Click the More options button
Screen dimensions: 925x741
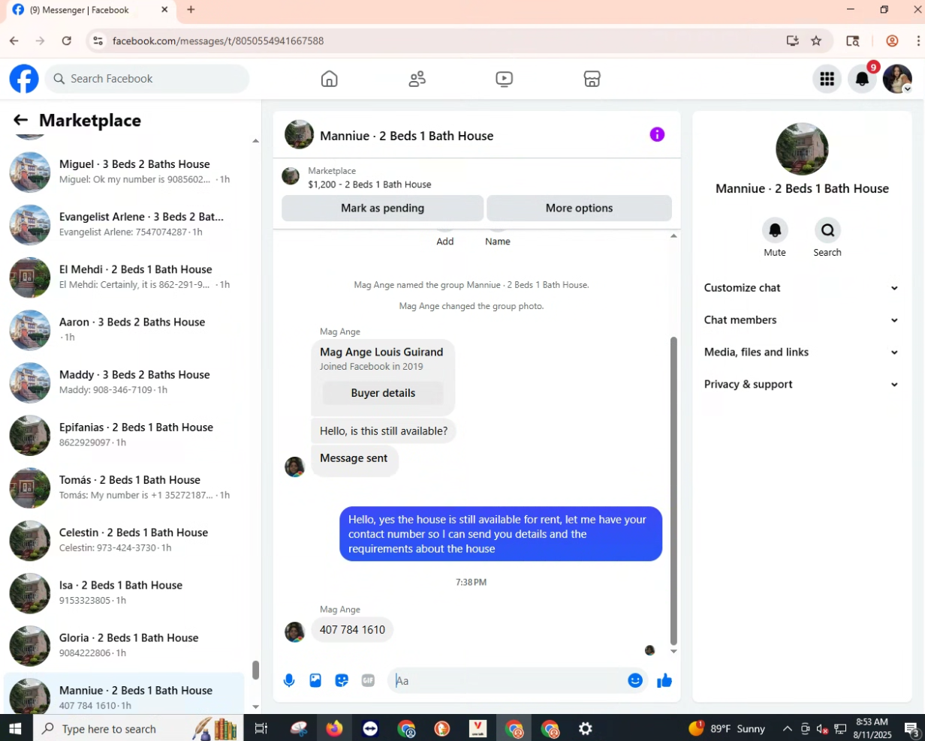(x=579, y=208)
